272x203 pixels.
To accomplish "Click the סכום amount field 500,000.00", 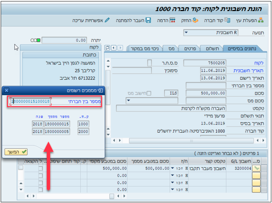I will 206,93.
